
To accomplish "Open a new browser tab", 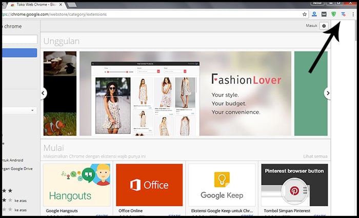I will (71, 5).
